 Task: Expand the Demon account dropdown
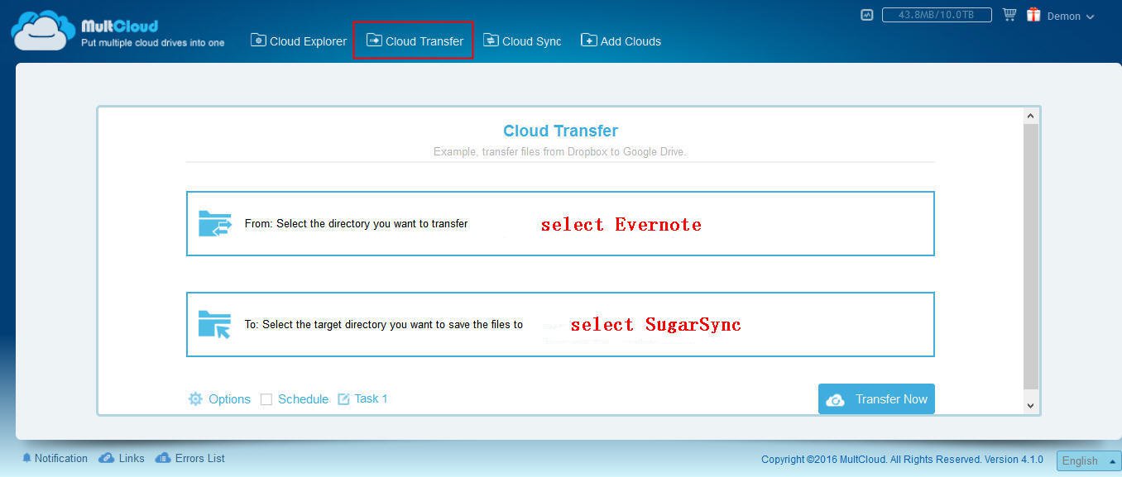tap(1071, 17)
